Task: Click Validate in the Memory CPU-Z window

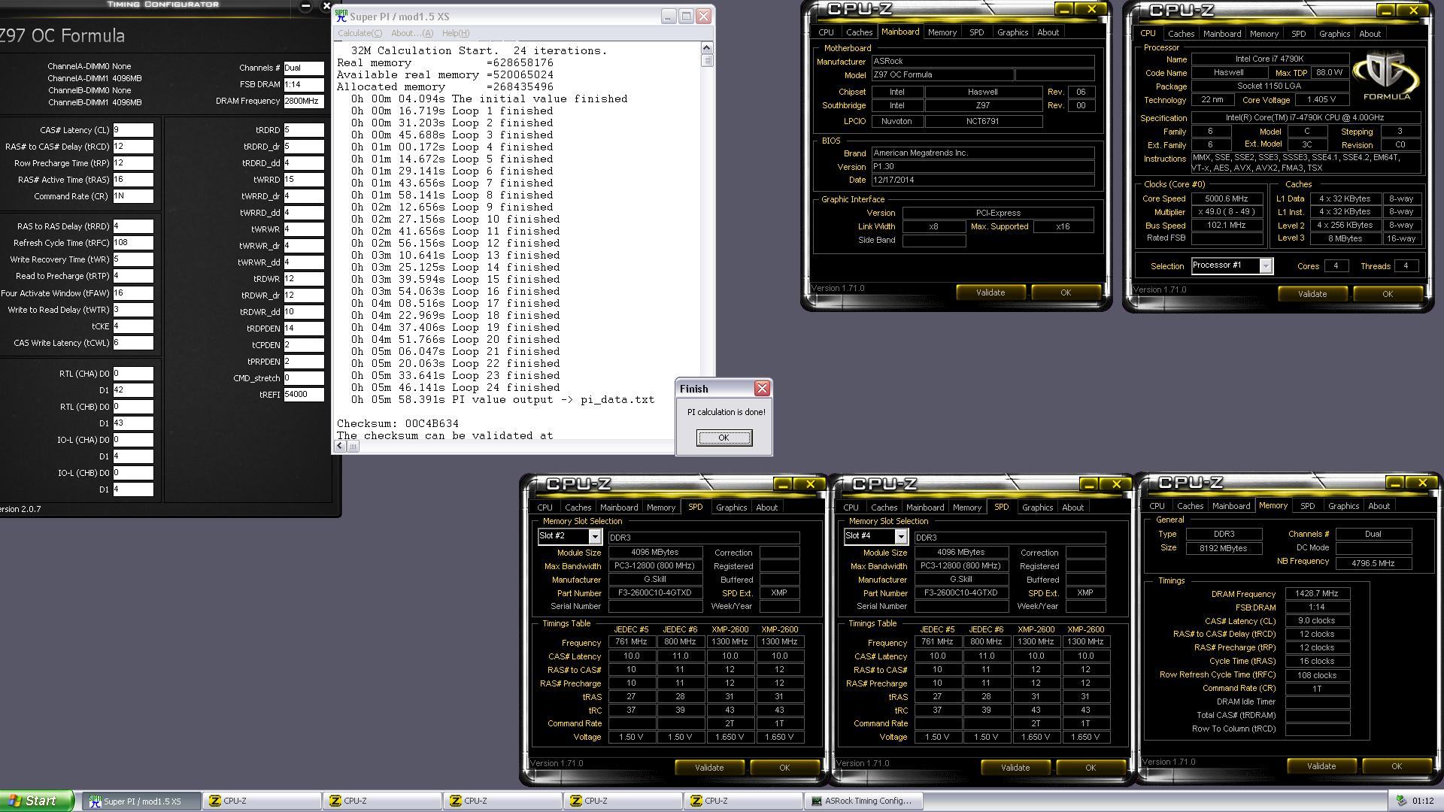Action: click(1321, 766)
